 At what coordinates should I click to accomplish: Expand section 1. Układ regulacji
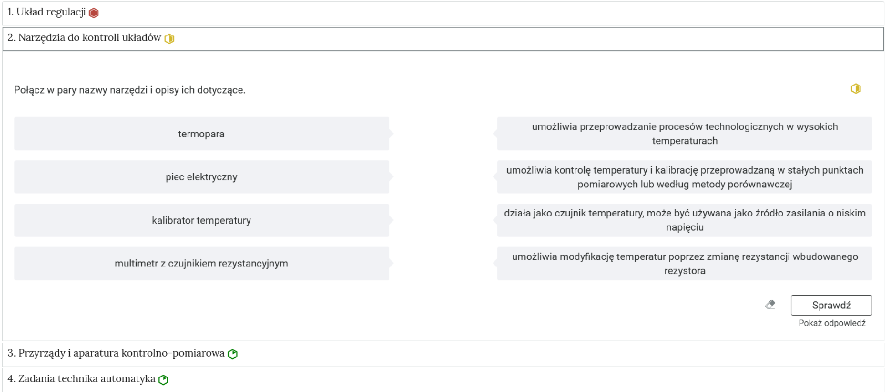47,12
